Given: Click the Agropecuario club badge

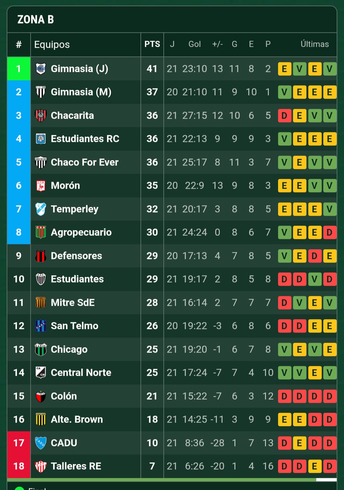Looking at the screenshot, I should [41, 232].
